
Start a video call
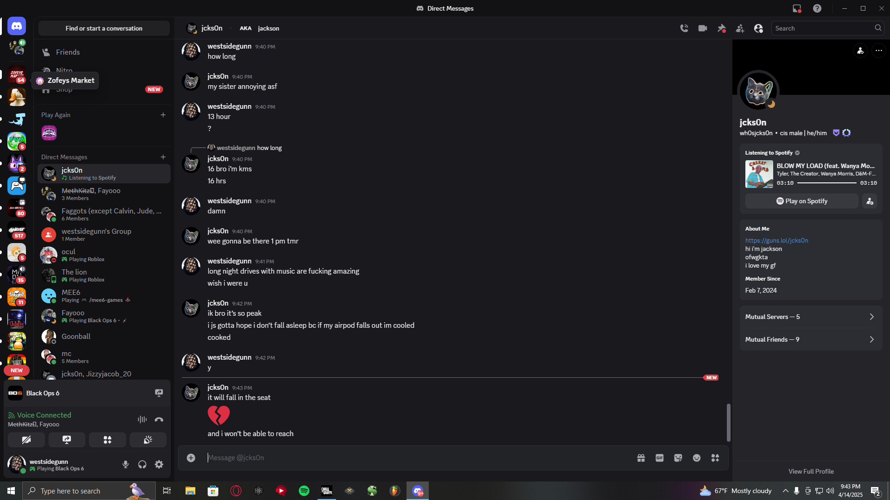click(703, 28)
